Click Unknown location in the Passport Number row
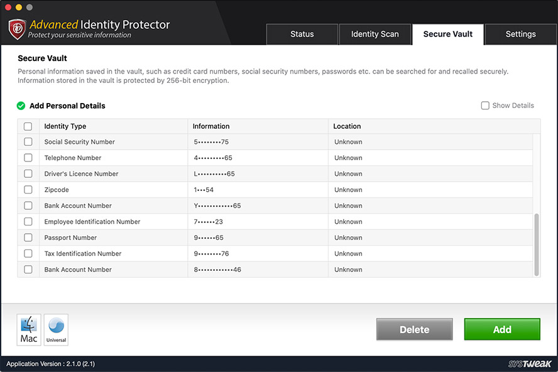558x372 pixels. [x=348, y=238]
